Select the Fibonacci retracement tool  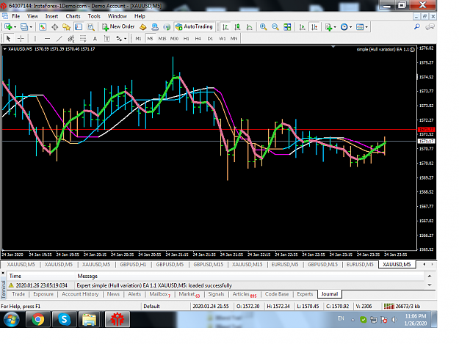[x=83, y=38]
